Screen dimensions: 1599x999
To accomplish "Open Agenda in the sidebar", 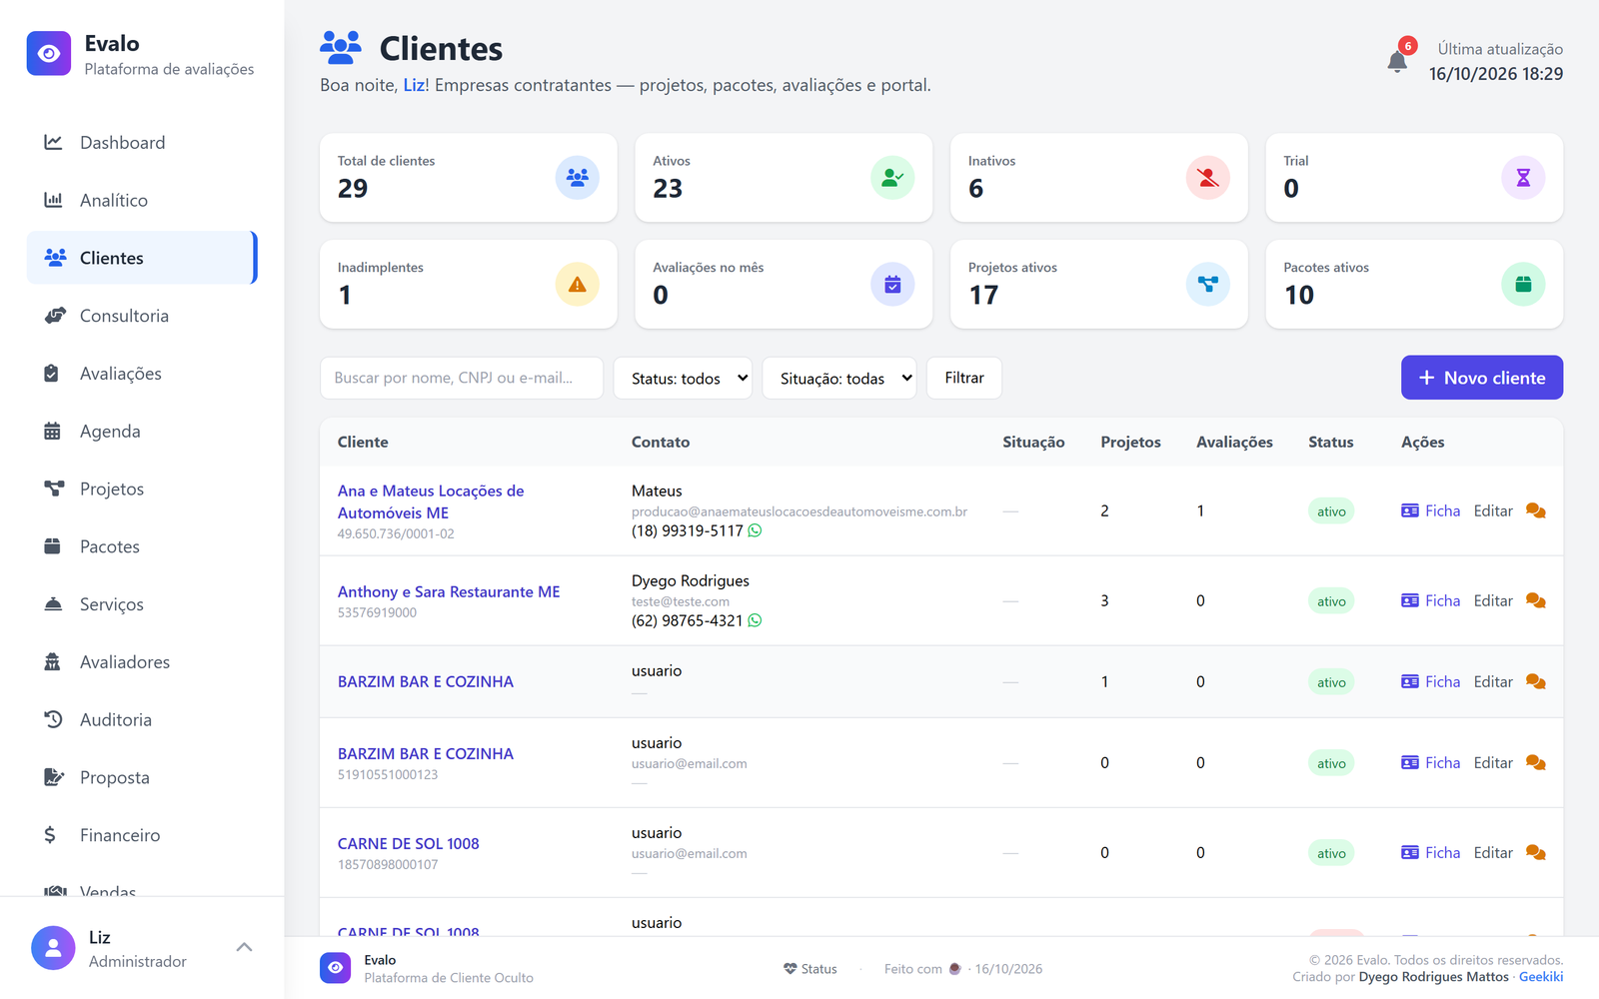I will coord(142,432).
